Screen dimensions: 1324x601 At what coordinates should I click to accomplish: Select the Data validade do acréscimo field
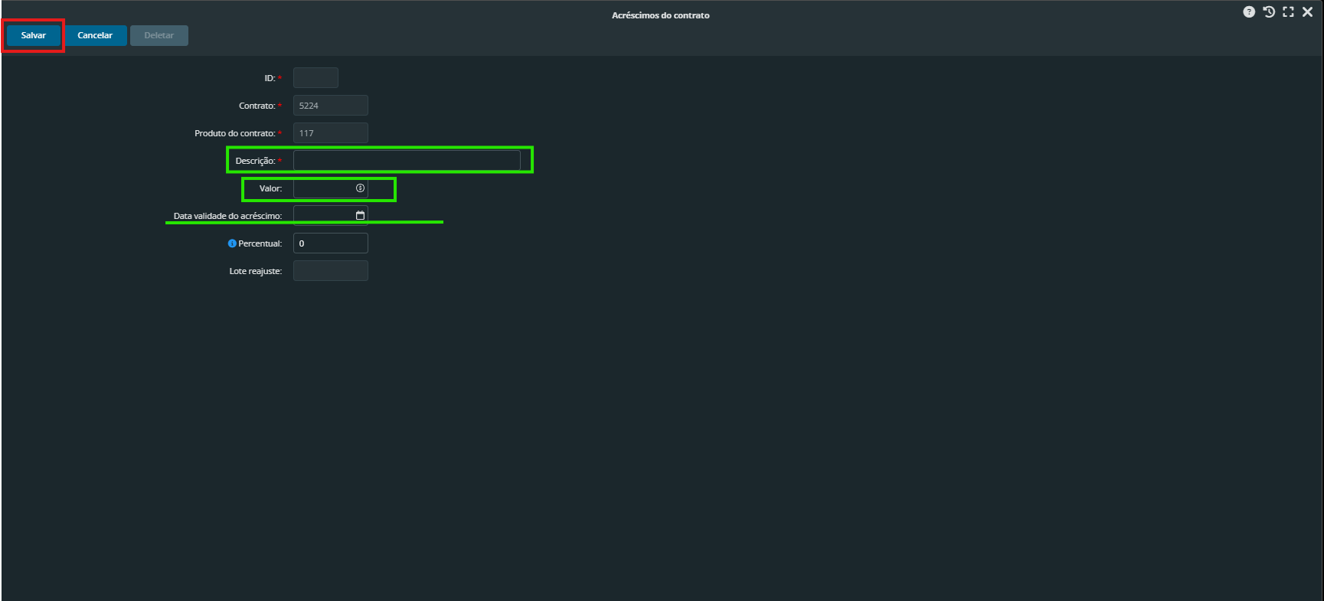[x=323, y=216]
